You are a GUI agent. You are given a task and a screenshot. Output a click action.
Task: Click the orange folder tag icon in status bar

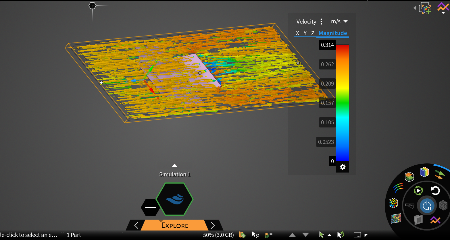click(242, 235)
